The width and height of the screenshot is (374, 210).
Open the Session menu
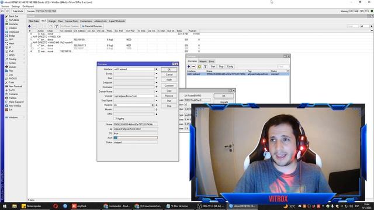[x=5, y=6]
